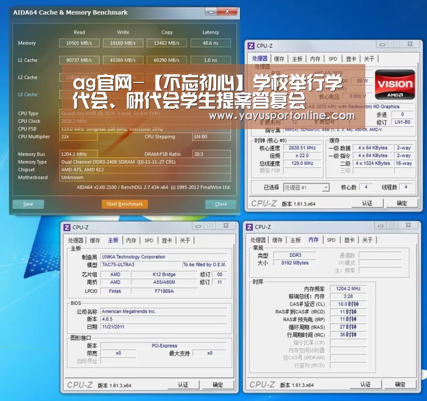Click L1 Cache Write value 45380 MB/s
This screenshot has height=401, width=427.
pyautogui.click(x=123, y=60)
